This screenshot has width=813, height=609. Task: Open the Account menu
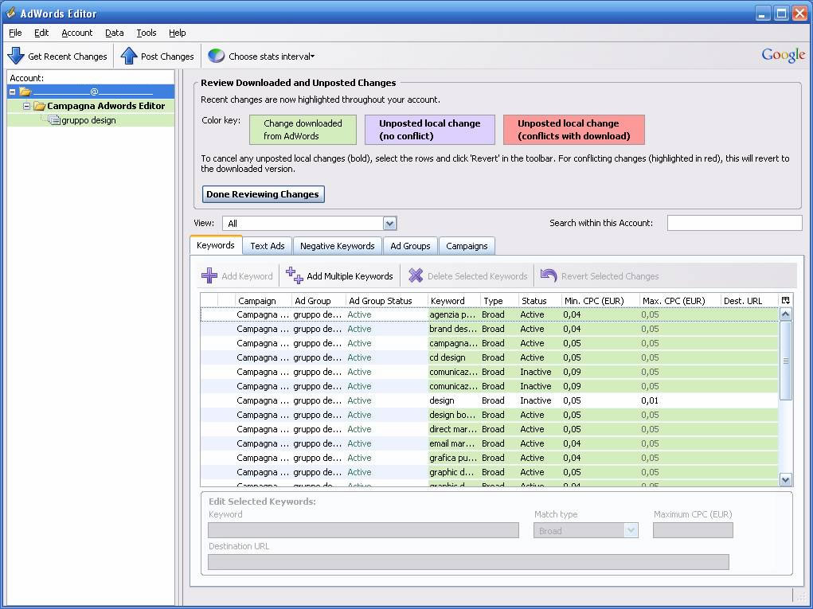[x=76, y=33]
